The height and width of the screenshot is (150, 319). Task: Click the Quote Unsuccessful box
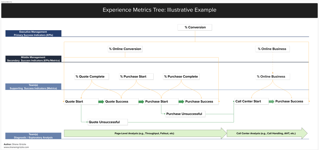(x=108, y=122)
